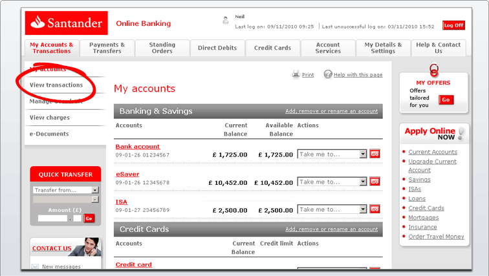489x276 pixels.
Task: Click Go button for Bank account row
Action: coord(375,154)
